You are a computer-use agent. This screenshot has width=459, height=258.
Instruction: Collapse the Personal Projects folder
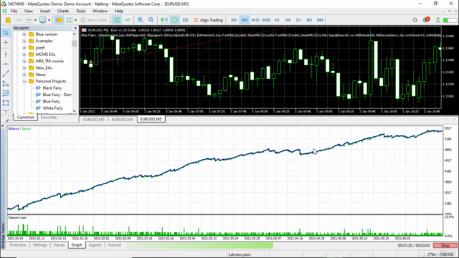(24, 81)
